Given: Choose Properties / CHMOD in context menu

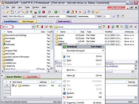Looking at the screenshot, I should tap(83, 103).
